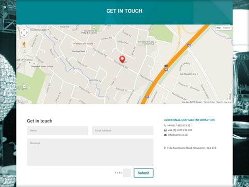
Task: Click the red location pin marker
Action: (122, 59)
